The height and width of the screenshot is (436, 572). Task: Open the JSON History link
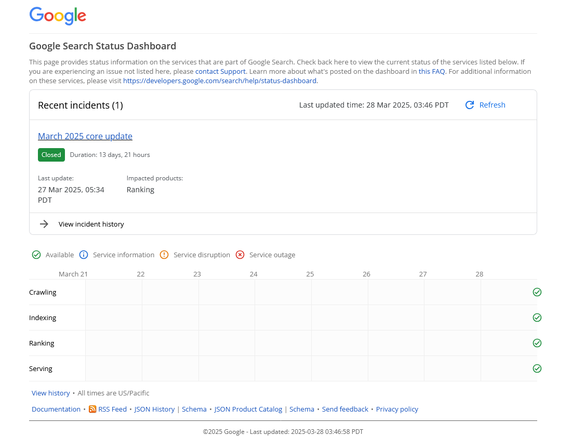[x=154, y=409]
